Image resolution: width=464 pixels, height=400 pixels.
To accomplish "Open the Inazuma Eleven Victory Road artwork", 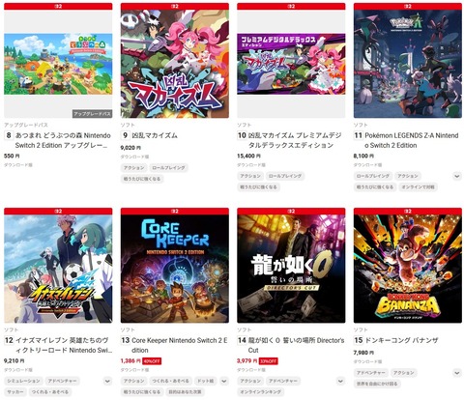I will 58,269.
